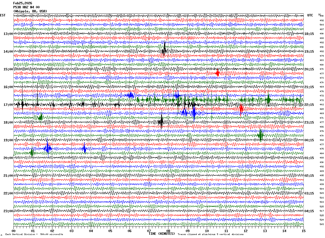Click the DC offset value 524
Viewport: 325px width, 238px height.
pos(322,220)
